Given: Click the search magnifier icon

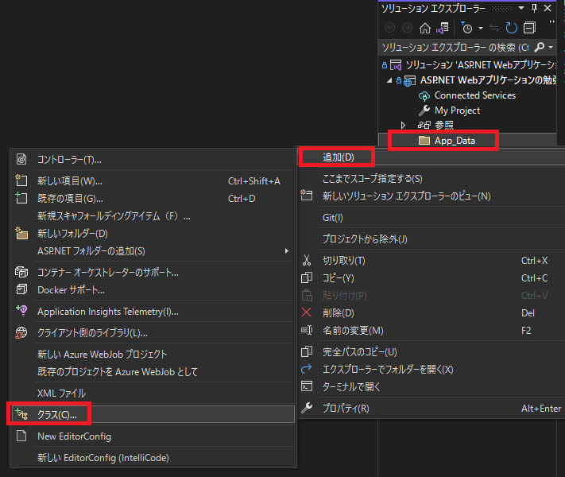Looking at the screenshot, I should (540, 47).
